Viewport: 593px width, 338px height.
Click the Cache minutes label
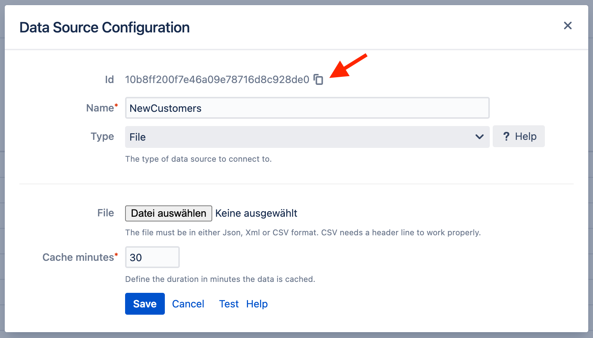78,258
